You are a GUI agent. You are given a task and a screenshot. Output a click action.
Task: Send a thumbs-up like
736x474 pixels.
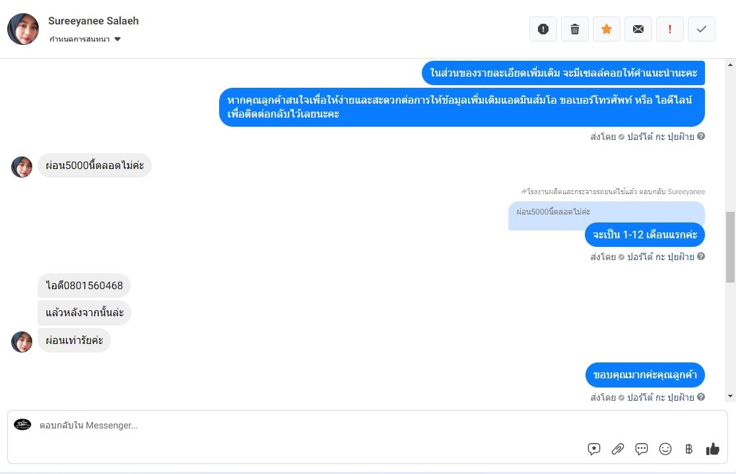click(x=712, y=449)
